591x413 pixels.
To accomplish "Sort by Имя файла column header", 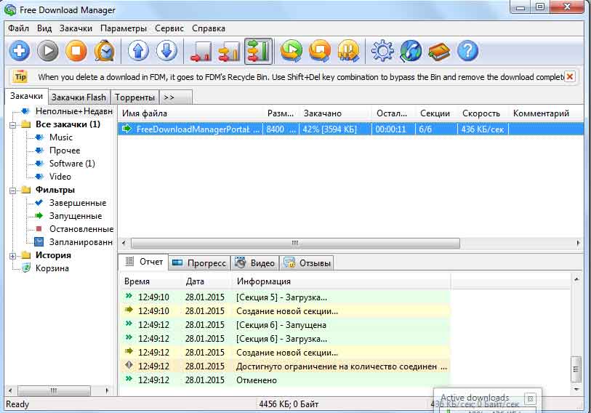I will coord(190,113).
